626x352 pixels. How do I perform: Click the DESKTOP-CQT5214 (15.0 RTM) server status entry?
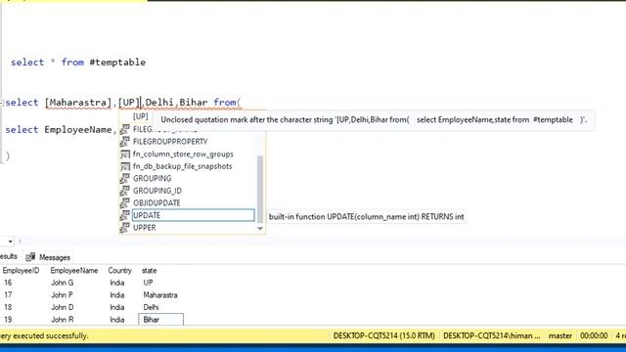(x=383, y=335)
